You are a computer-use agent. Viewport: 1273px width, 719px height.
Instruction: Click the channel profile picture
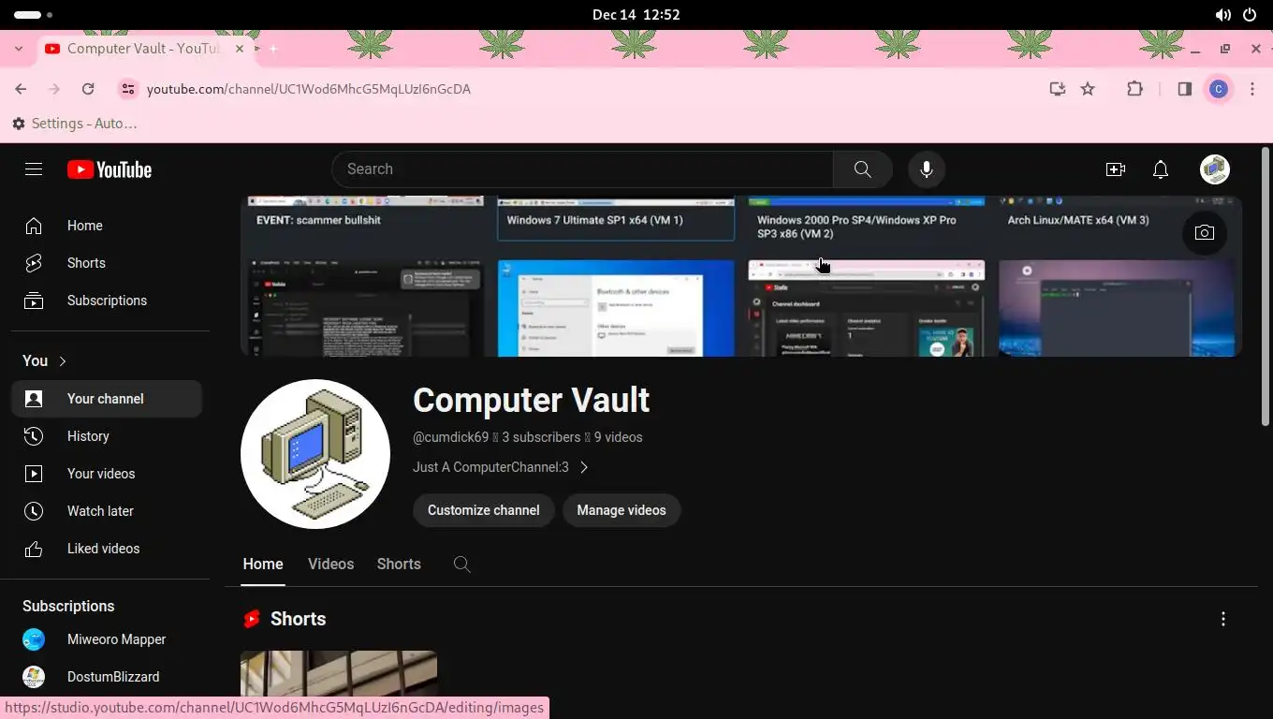[315, 454]
